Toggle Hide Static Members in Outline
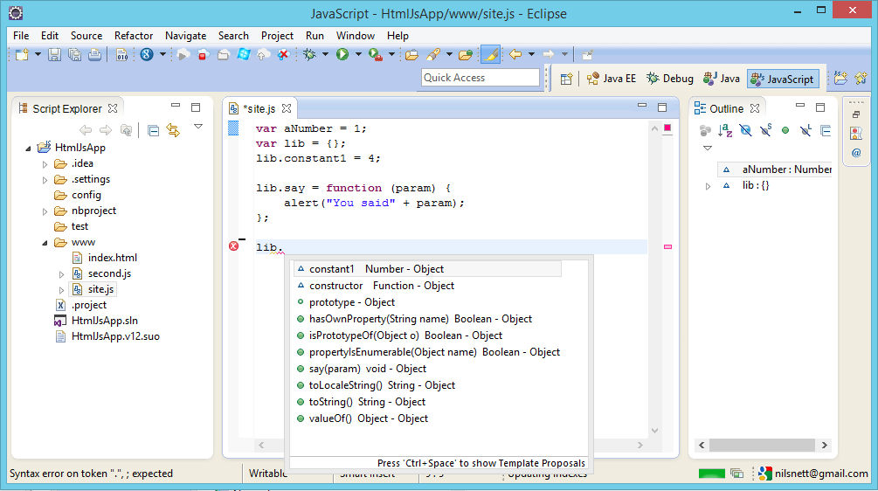 (x=765, y=130)
